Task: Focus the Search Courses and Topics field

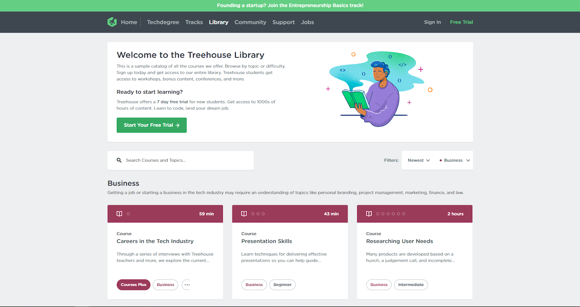Action: [x=181, y=160]
